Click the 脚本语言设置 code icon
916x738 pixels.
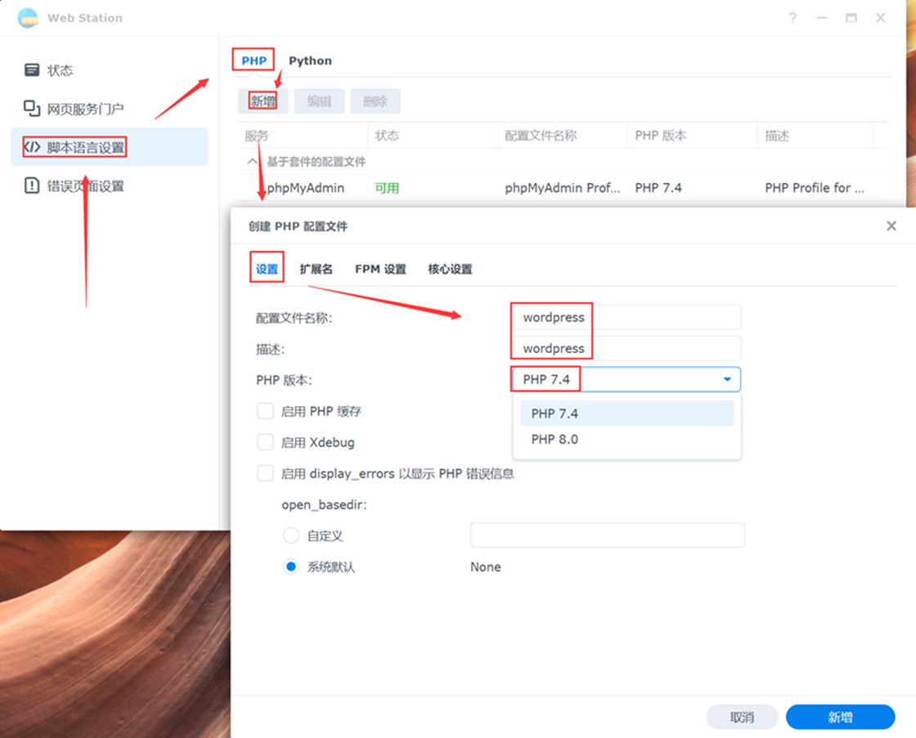(x=32, y=147)
